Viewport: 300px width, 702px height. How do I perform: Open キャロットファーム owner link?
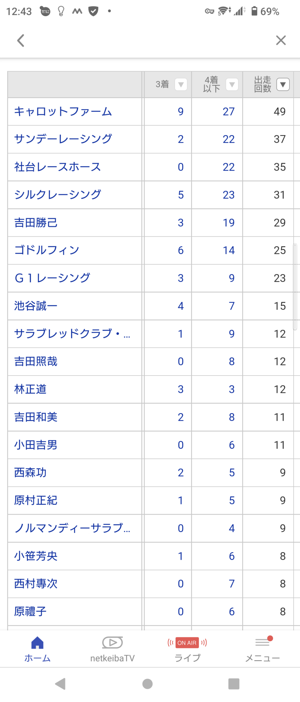click(63, 112)
